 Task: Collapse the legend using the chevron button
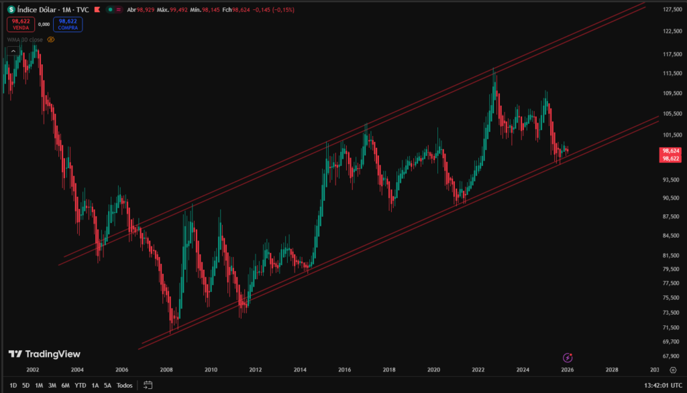point(13,52)
